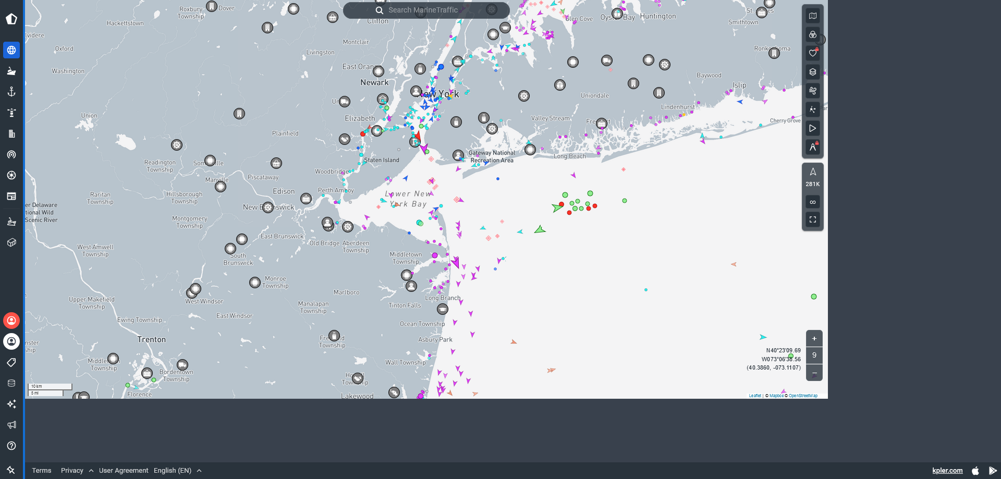Open the Mapbox attribution link
The height and width of the screenshot is (479, 1001).
(x=776, y=396)
